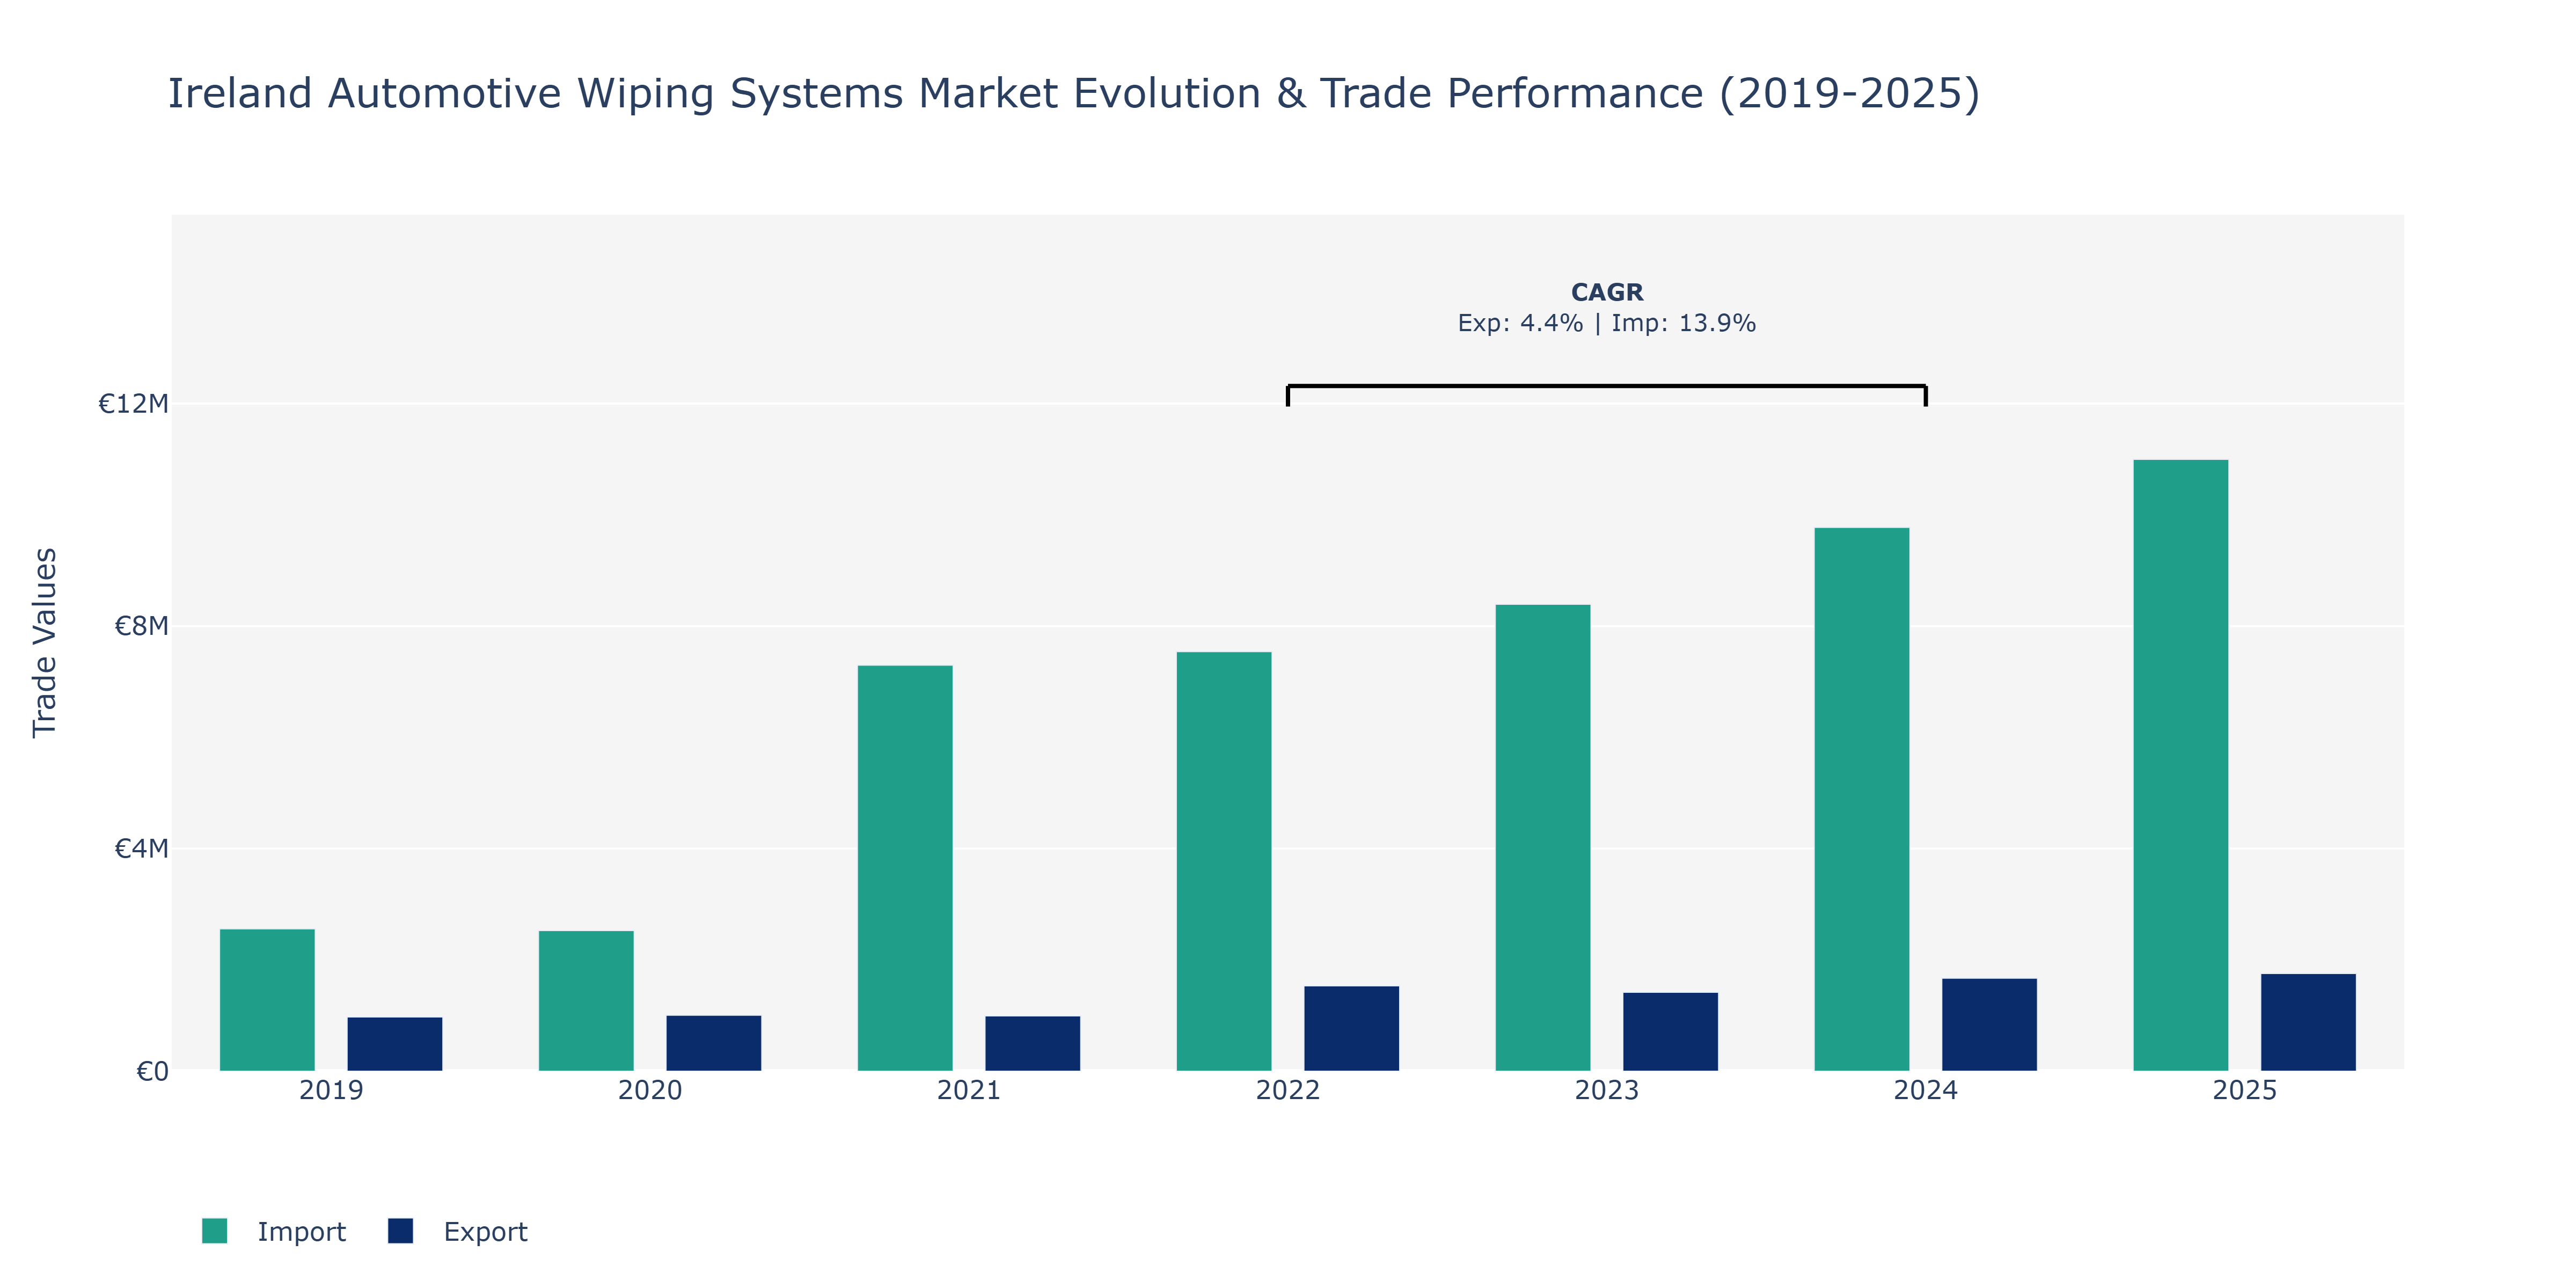Click the 2020 x-axis label
2576x1288 pixels.
650,1090
